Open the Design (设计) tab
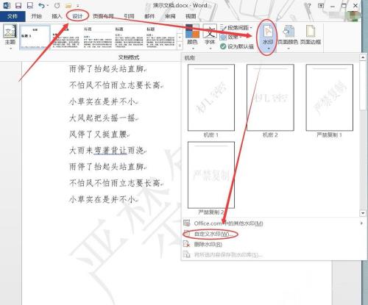The image size is (368, 305). pyautogui.click(x=77, y=16)
